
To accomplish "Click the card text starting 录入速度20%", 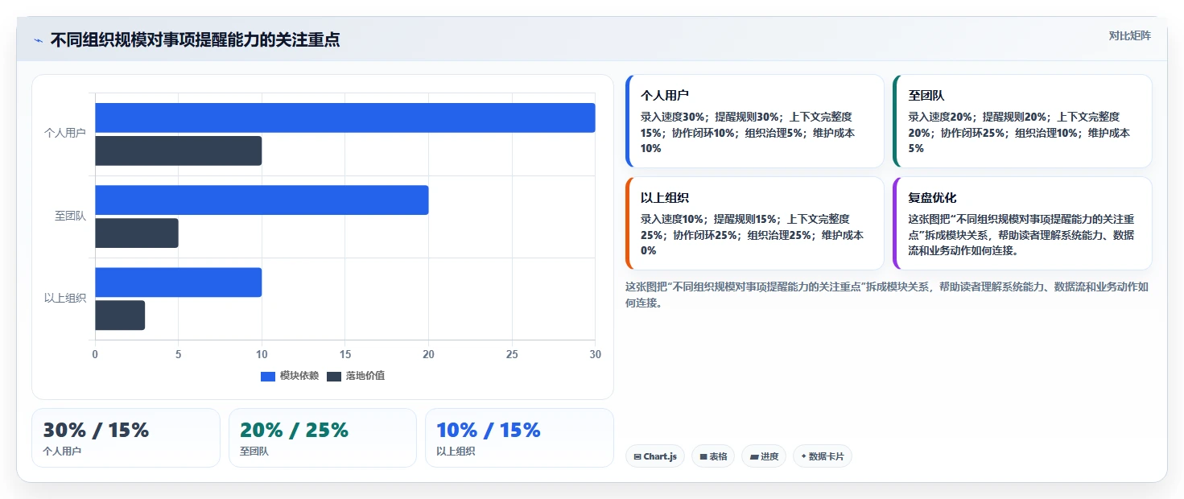I will [1019, 132].
